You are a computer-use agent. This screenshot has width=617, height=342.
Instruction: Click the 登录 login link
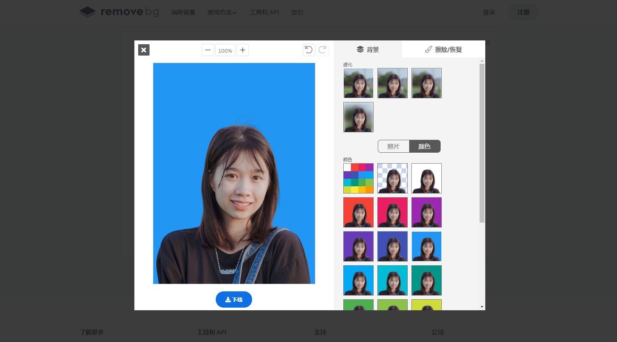point(489,12)
